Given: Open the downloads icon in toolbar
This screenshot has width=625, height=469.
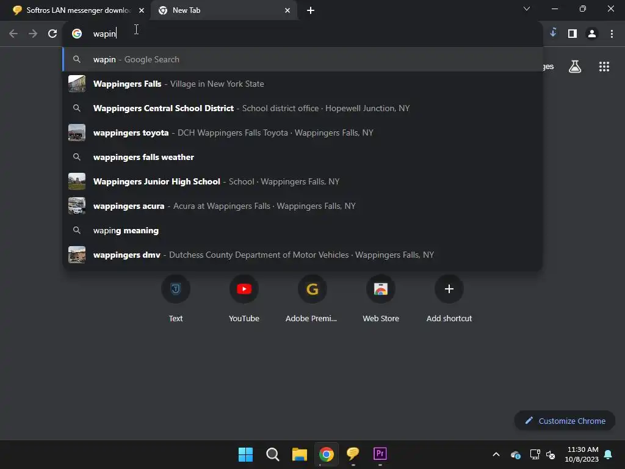Looking at the screenshot, I should click(x=553, y=33).
